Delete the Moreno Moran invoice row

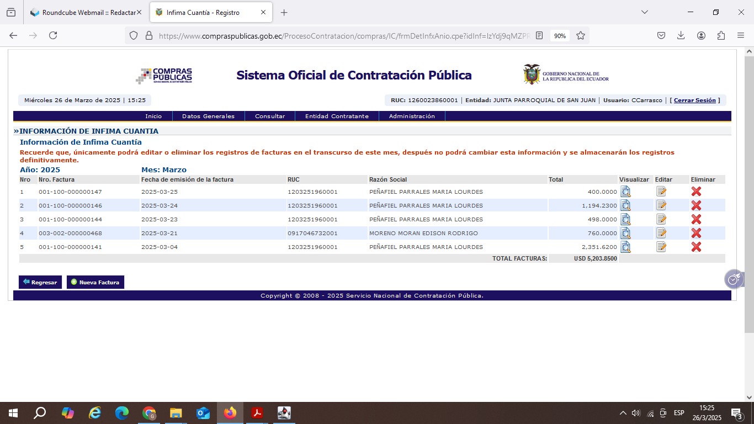[x=696, y=233]
